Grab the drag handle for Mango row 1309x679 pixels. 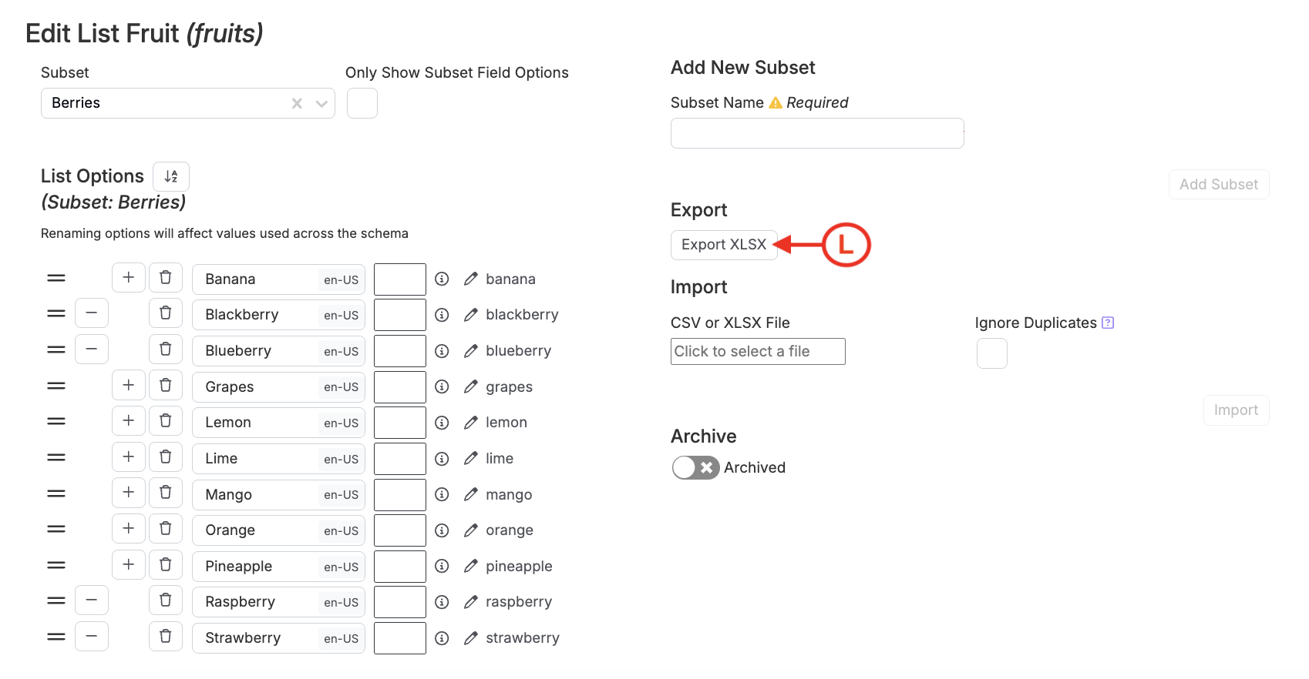pyautogui.click(x=56, y=493)
